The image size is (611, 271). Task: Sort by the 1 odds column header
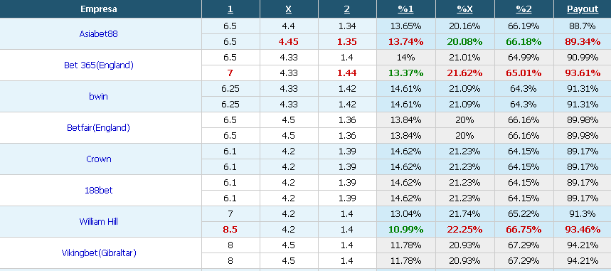click(x=230, y=9)
